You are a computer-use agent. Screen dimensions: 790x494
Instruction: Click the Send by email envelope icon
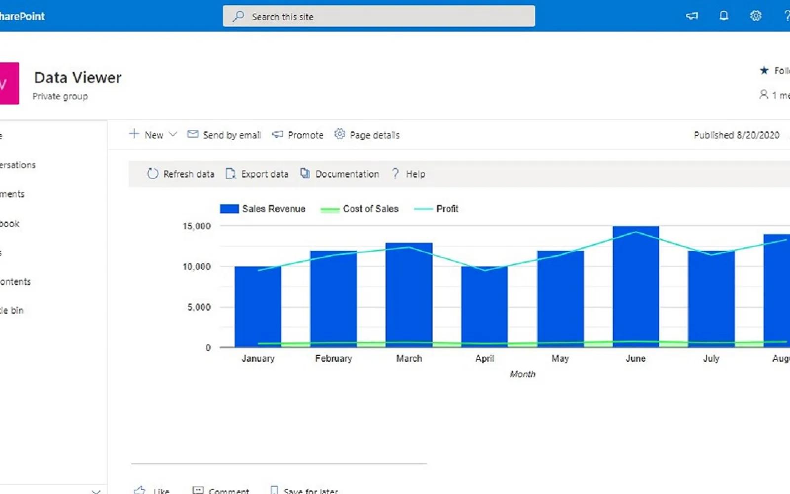point(193,134)
